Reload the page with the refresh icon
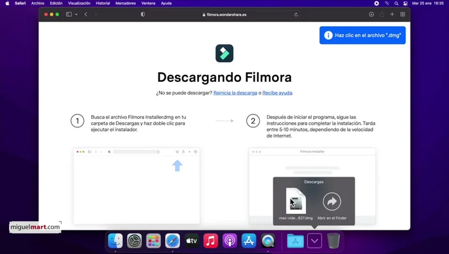 click(296, 15)
